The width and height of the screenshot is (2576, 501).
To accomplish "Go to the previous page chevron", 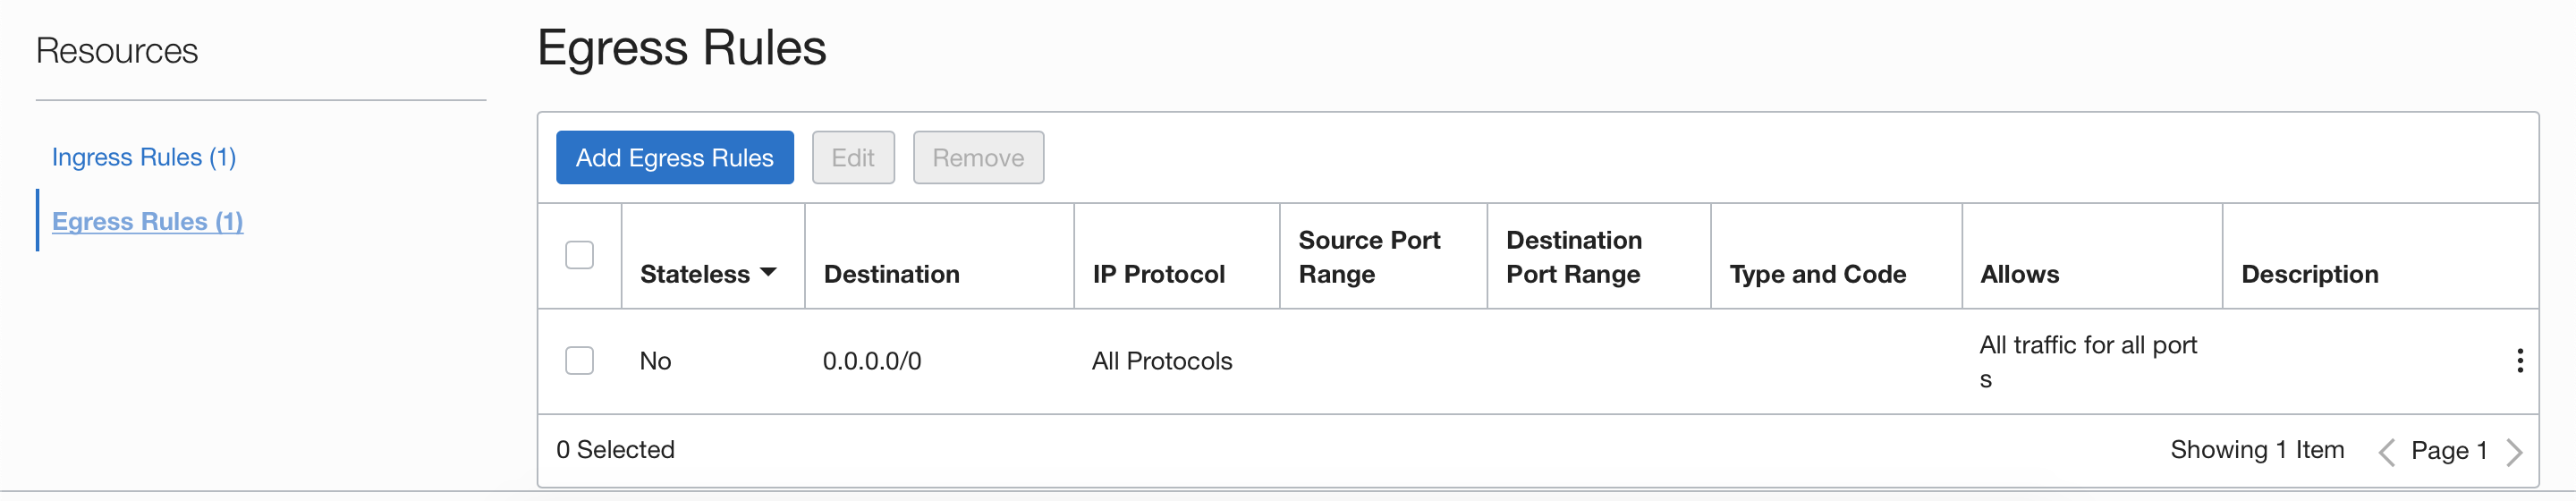I will [2386, 452].
